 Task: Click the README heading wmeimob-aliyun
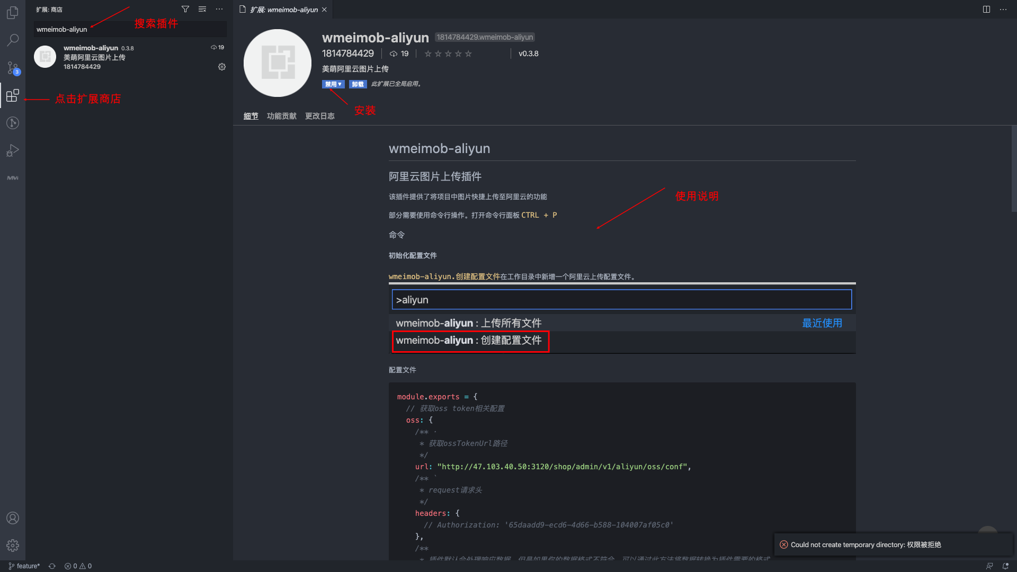coord(440,148)
